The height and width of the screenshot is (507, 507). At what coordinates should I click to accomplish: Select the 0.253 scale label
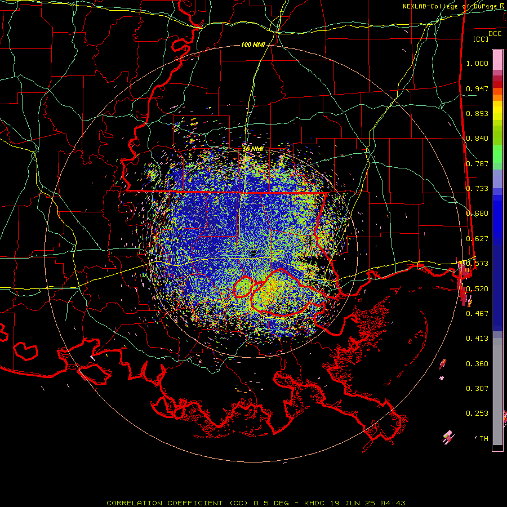pyautogui.click(x=477, y=413)
